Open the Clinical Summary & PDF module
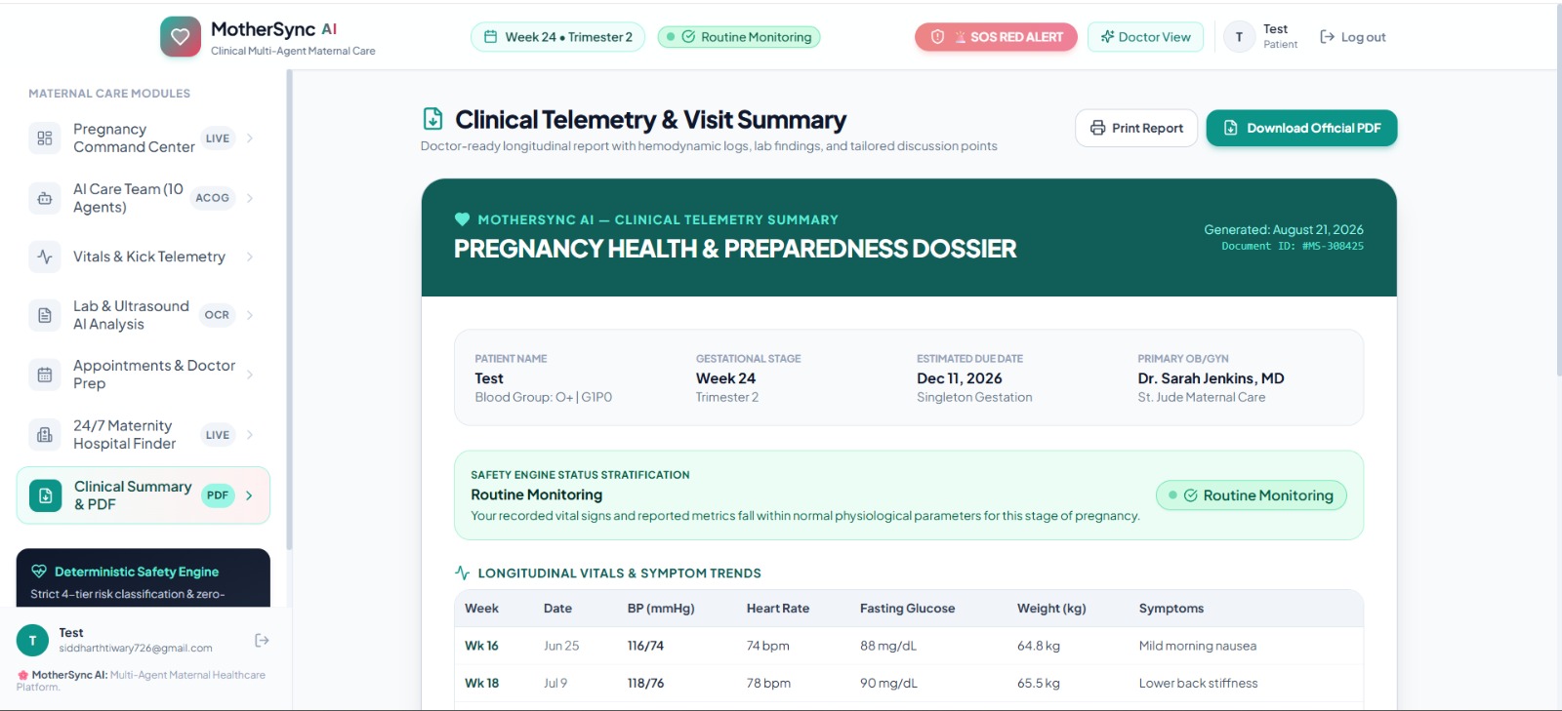Screen dimensions: 1562x711 pyautogui.click(x=144, y=495)
